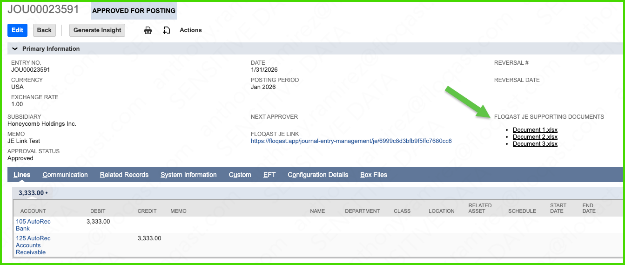Open Document 3.xlsx supporting document

click(535, 144)
